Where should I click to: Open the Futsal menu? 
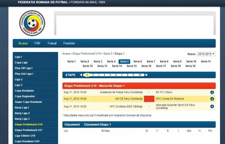click(52, 43)
